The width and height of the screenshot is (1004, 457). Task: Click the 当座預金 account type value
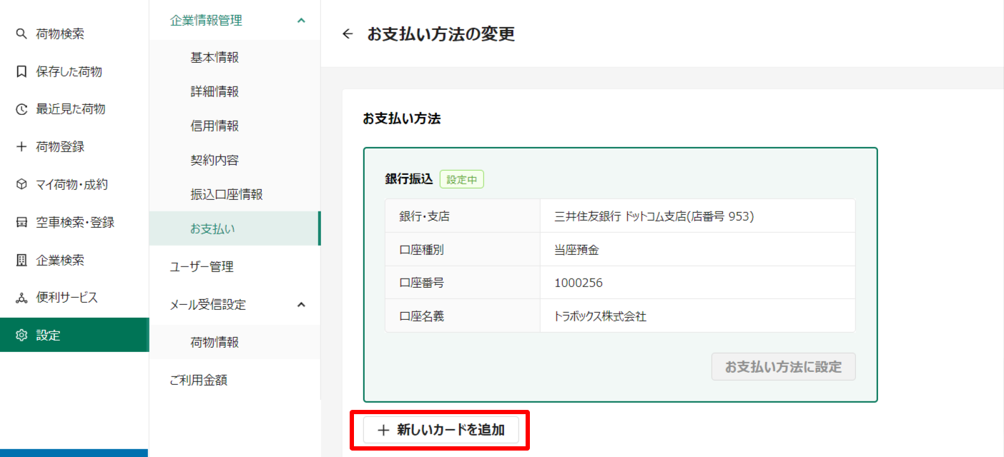pos(576,250)
